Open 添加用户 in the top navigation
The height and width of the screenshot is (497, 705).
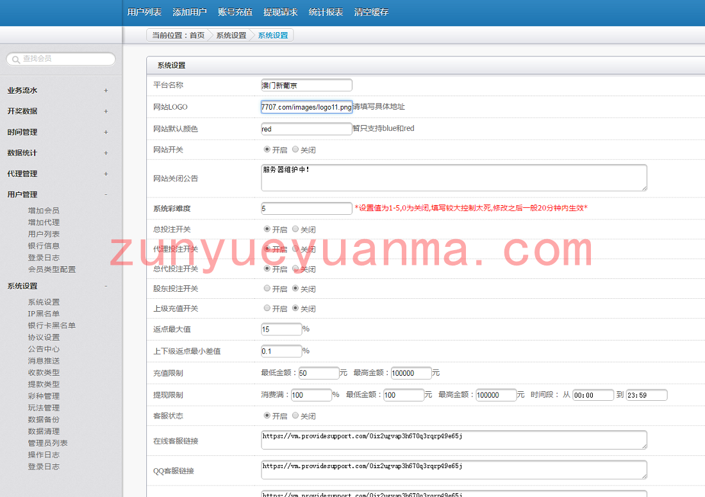[190, 12]
